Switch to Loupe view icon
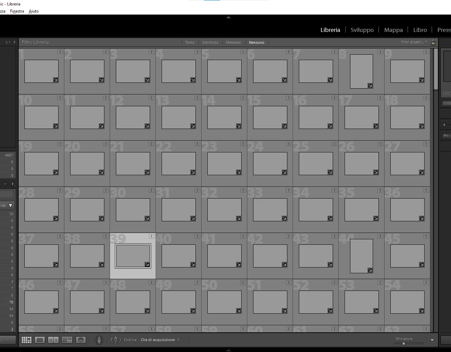The width and height of the screenshot is (451, 352). 40,340
